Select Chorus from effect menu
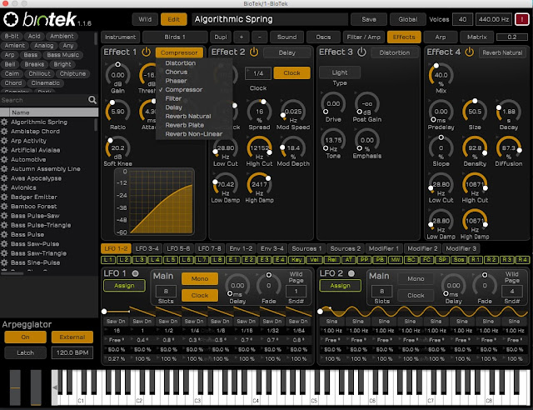Image resolution: width=533 pixels, height=410 pixels. coord(177,72)
